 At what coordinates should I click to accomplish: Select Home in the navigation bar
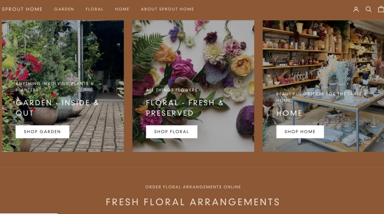pyautogui.click(x=122, y=9)
